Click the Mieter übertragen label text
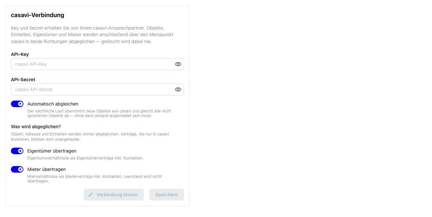 (46, 169)
